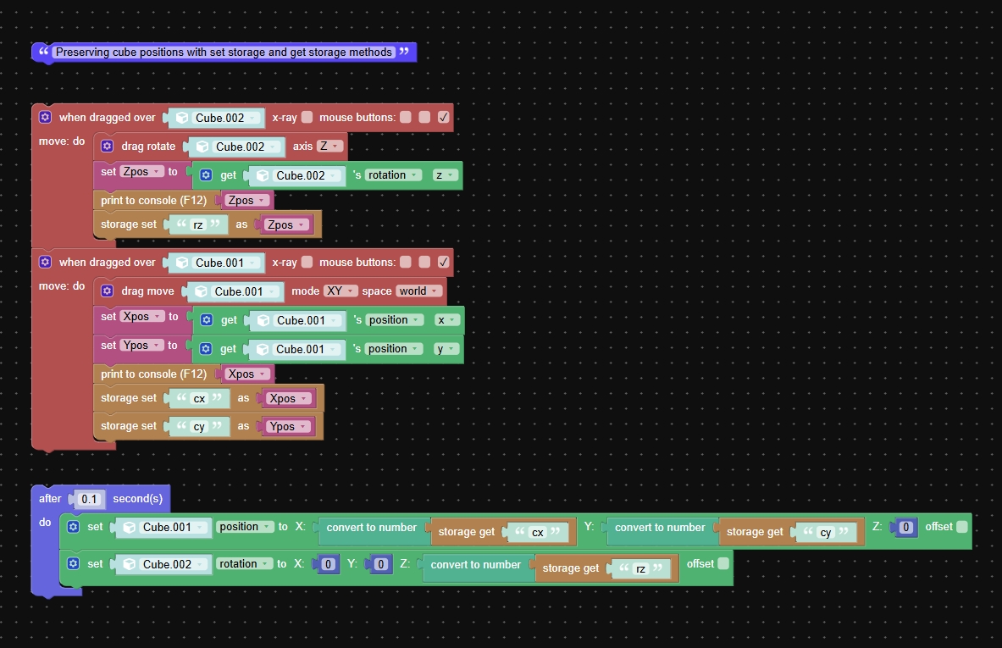Screen dimensions: 1002x648
Task: Click gear icon on 'drag move' block
Action: pyautogui.click(x=108, y=291)
